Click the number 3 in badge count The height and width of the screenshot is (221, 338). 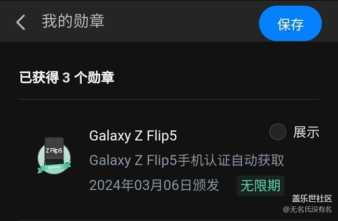[67, 77]
